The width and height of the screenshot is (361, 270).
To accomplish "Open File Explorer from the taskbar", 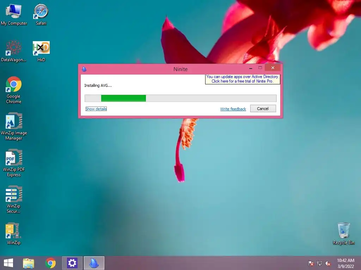I will 29,263.
